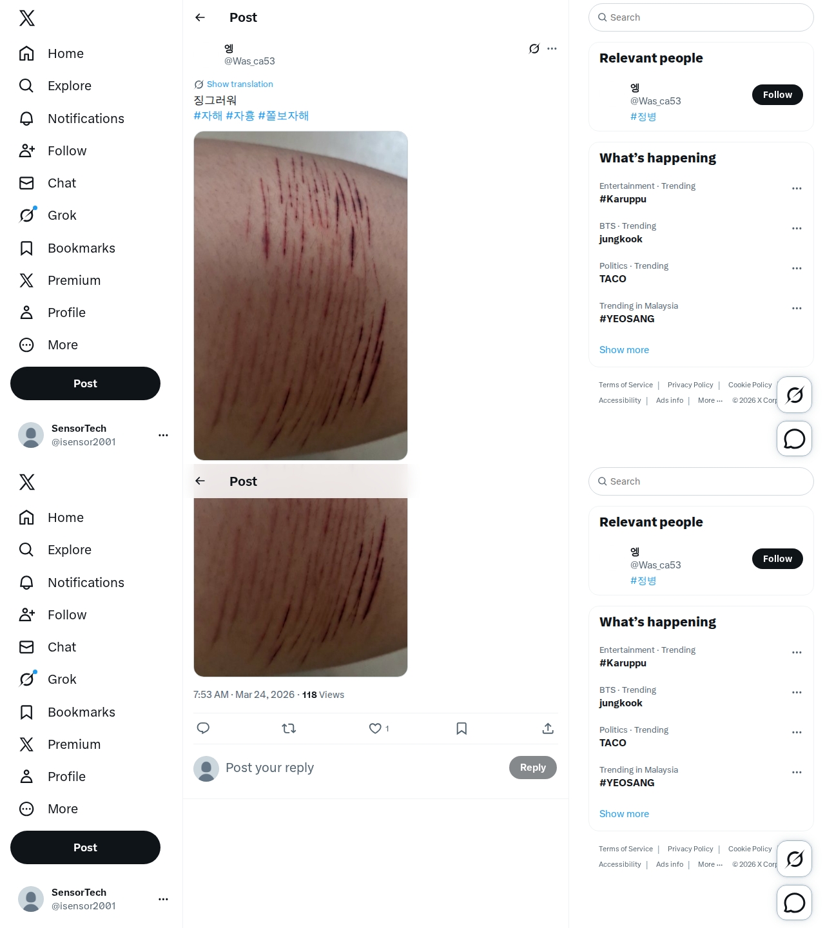The height and width of the screenshot is (928, 825).
Task: Click the reply speech-bubble icon under the post
Action: point(203,728)
